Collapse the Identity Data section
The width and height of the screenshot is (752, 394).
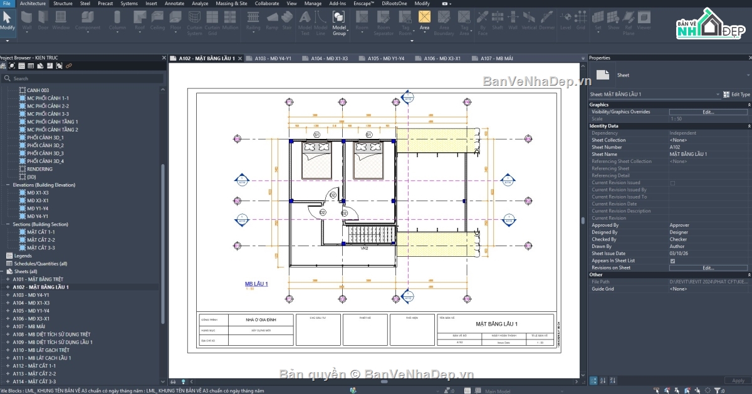tap(748, 126)
